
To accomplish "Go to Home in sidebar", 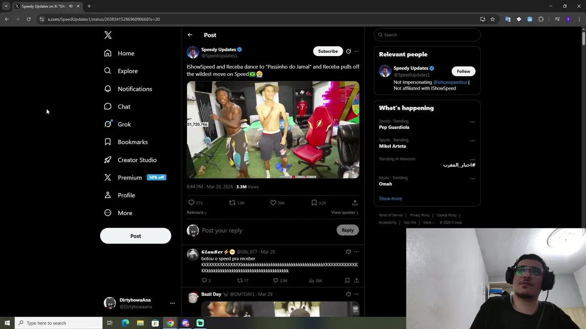I will point(119,53).
